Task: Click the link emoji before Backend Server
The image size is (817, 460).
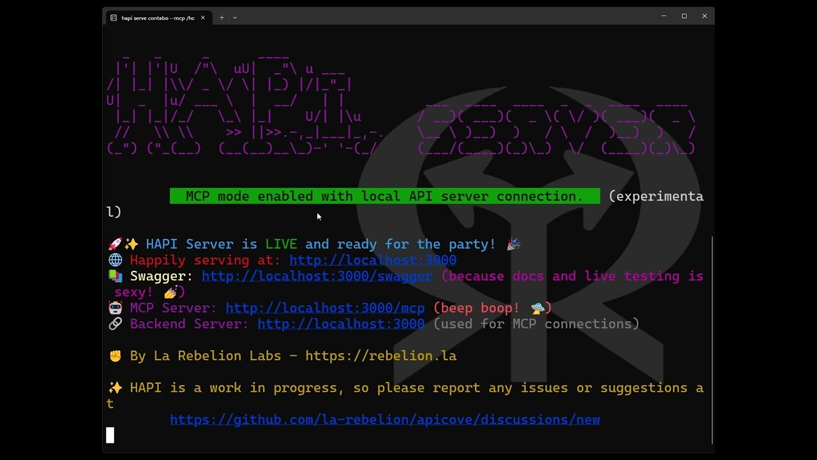Action: coord(115,324)
